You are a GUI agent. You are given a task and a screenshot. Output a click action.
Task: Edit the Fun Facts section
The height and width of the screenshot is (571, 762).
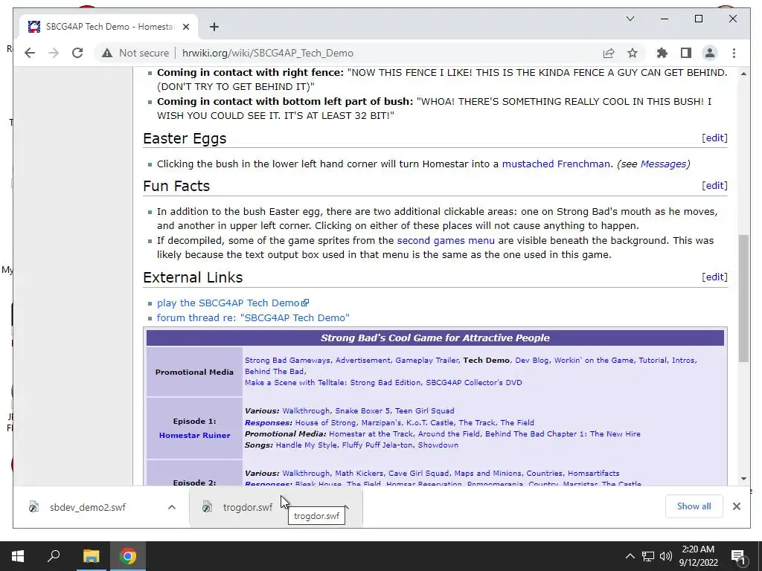point(714,185)
